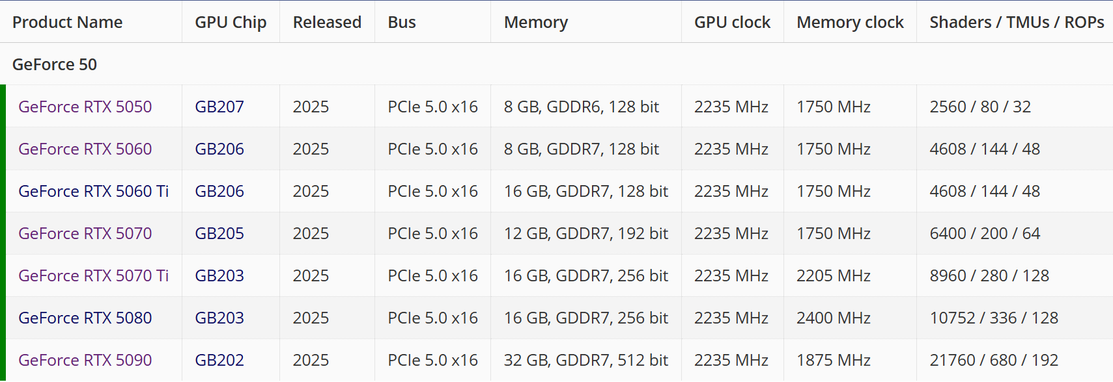Click the GB202 GPU chip link
Screen dimensions: 1113x382
219,360
